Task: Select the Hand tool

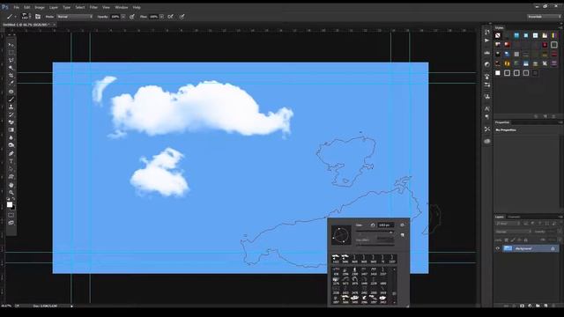Action: [11, 185]
